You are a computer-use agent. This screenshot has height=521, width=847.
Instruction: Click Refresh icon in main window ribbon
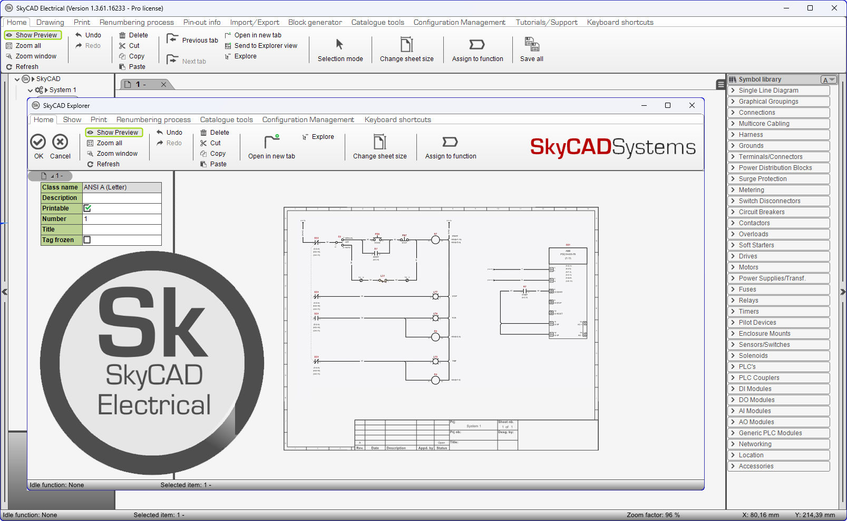coord(9,67)
